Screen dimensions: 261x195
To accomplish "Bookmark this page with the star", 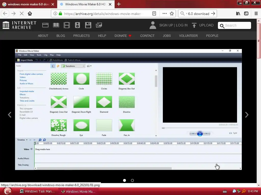I will [x=172, y=13].
